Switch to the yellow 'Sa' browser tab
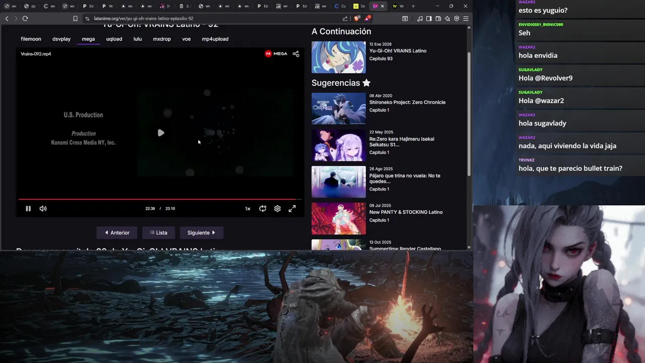This screenshot has width=645, height=363. tap(360, 6)
